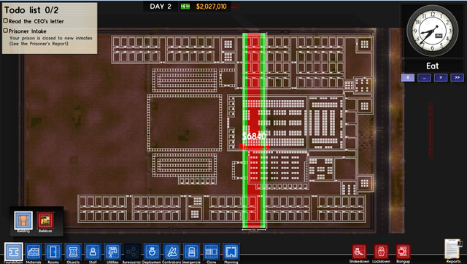Image resolution: width=467 pixels, height=264 pixels.
Task: Pause the game speed
Action: (408, 78)
